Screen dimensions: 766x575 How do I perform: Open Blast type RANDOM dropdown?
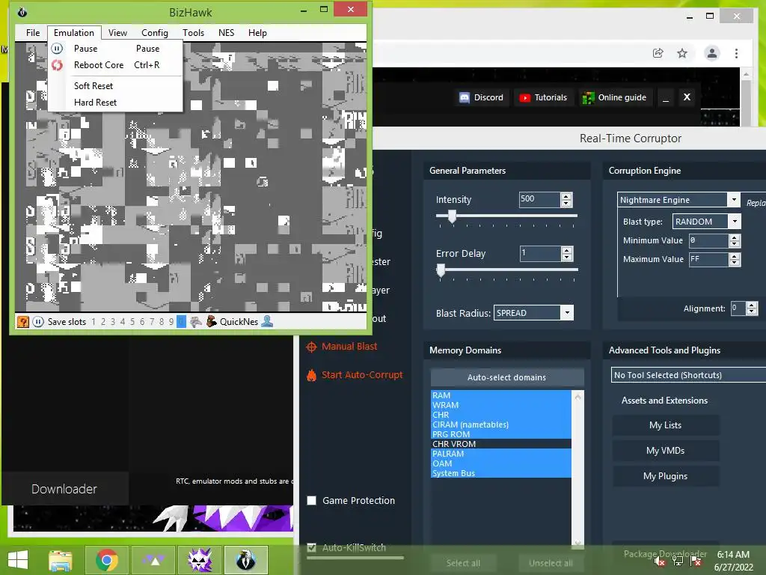tap(735, 222)
